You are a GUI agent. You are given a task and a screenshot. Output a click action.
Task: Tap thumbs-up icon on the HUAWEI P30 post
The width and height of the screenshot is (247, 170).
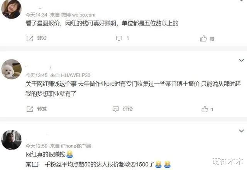pyautogui.click(x=205, y=109)
